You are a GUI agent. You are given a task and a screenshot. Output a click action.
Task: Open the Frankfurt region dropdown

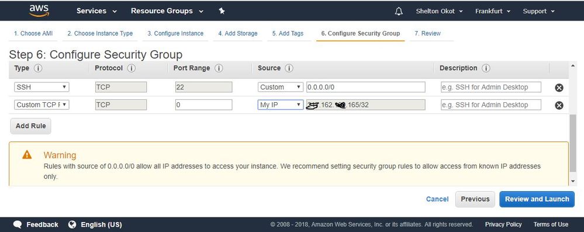pos(493,11)
